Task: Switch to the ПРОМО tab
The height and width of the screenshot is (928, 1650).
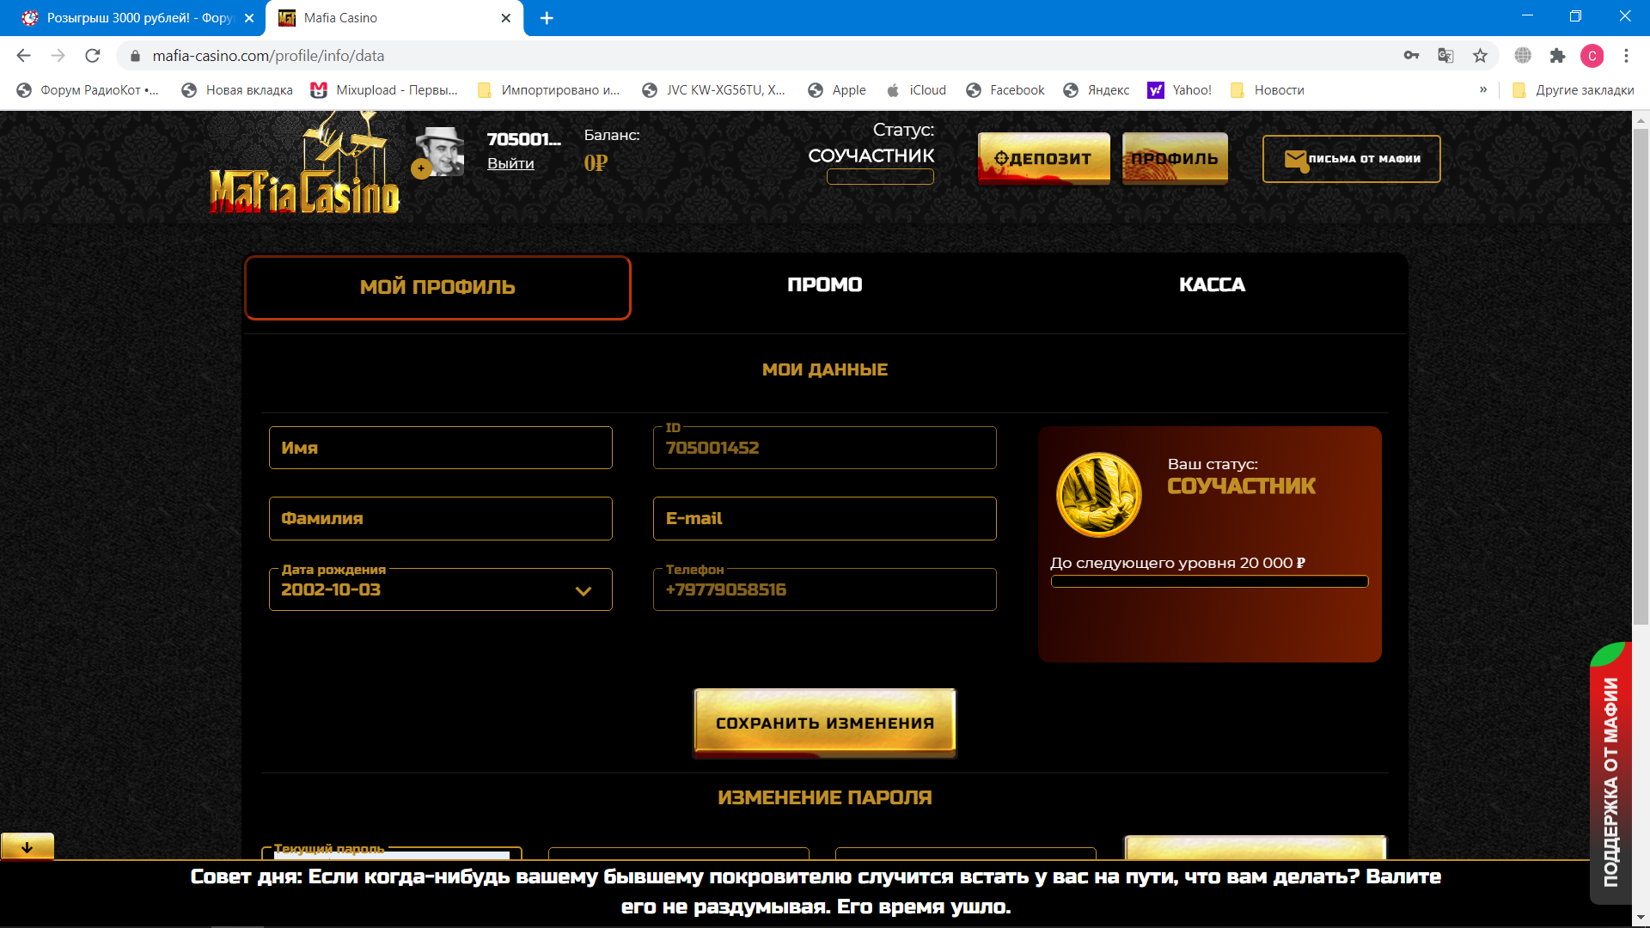Action: tap(824, 285)
